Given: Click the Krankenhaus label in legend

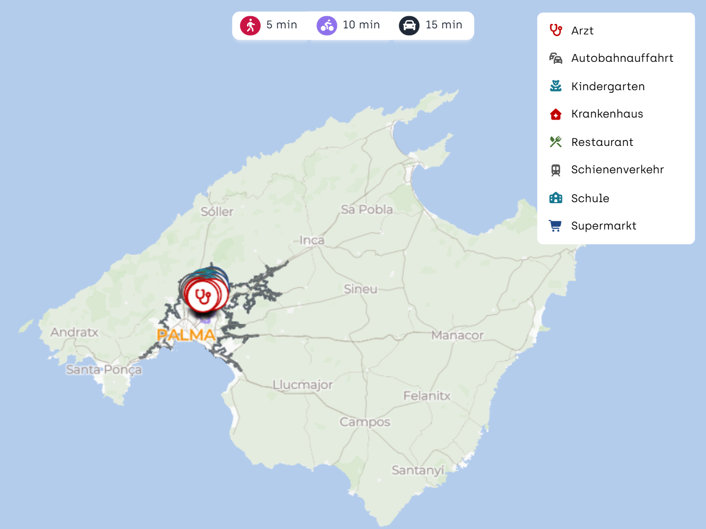Looking at the screenshot, I should (x=607, y=114).
